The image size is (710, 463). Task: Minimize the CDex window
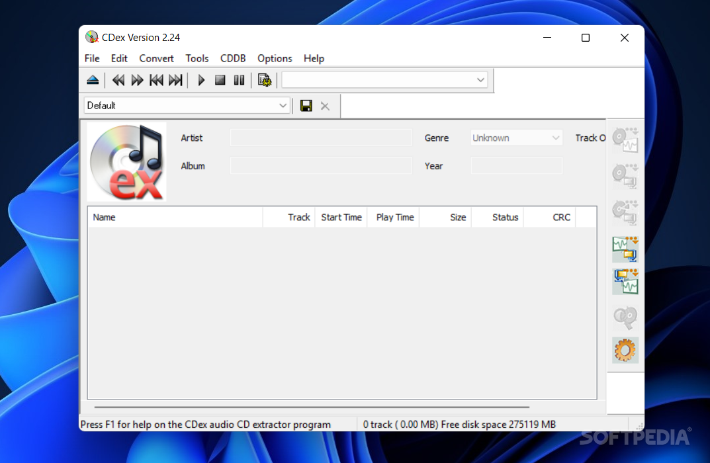[547, 38]
